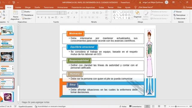Click the zoom out minus button
Viewport: 192px width, 108px height.
click(x=169, y=106)
